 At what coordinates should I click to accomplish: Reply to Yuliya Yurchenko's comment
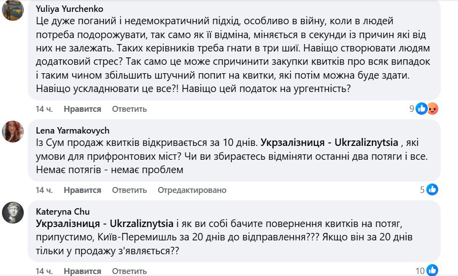(129, 109)
